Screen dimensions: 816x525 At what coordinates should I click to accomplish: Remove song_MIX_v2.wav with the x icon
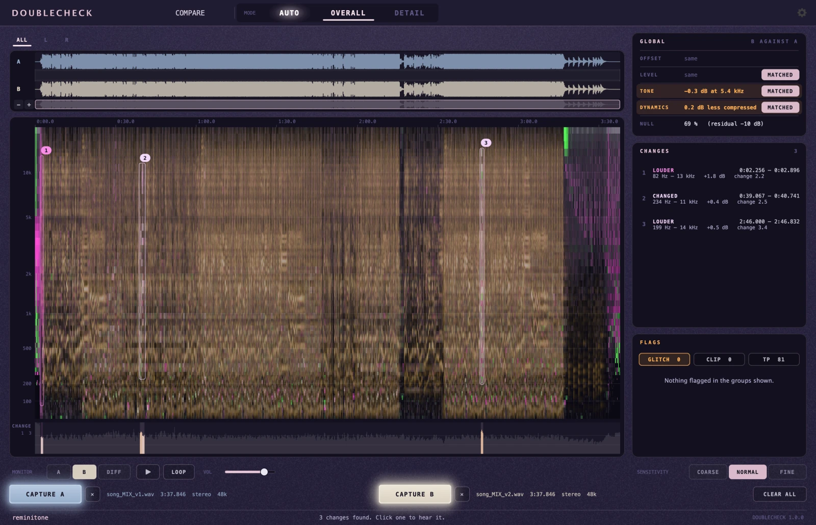tap(462, 494)
